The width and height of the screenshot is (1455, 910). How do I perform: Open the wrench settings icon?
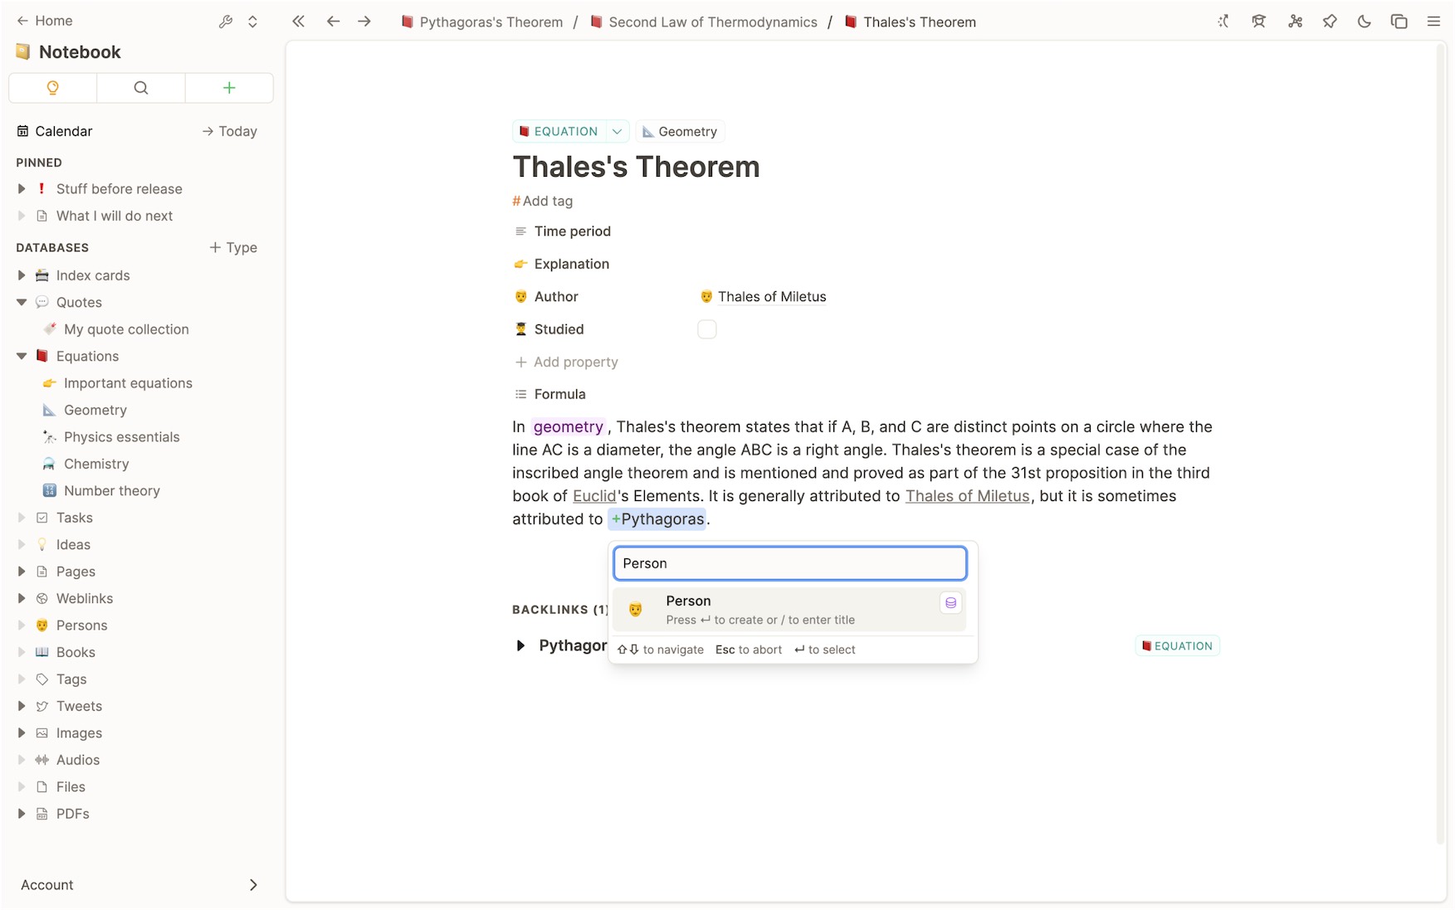pyautogui.click(x=226, y=22)
